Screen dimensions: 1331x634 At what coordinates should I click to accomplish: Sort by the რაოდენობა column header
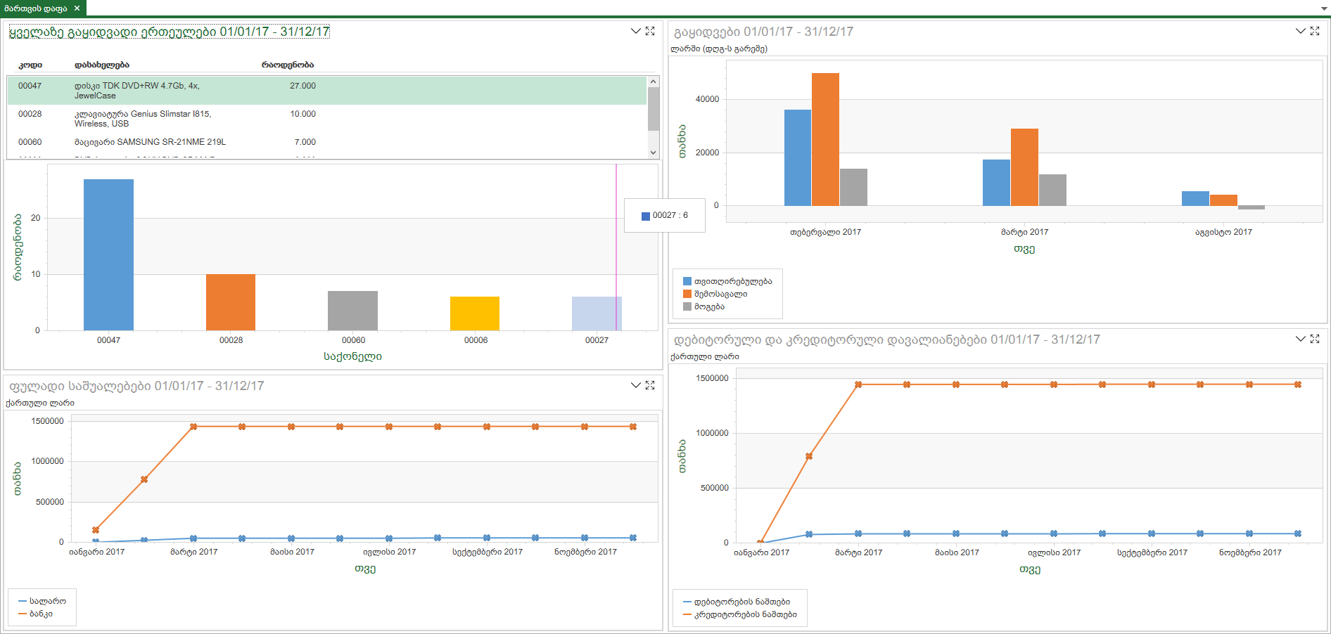click(x=288, y=65)
